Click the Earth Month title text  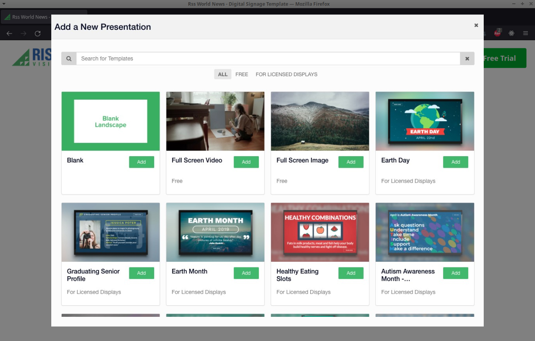pos(189,271)
